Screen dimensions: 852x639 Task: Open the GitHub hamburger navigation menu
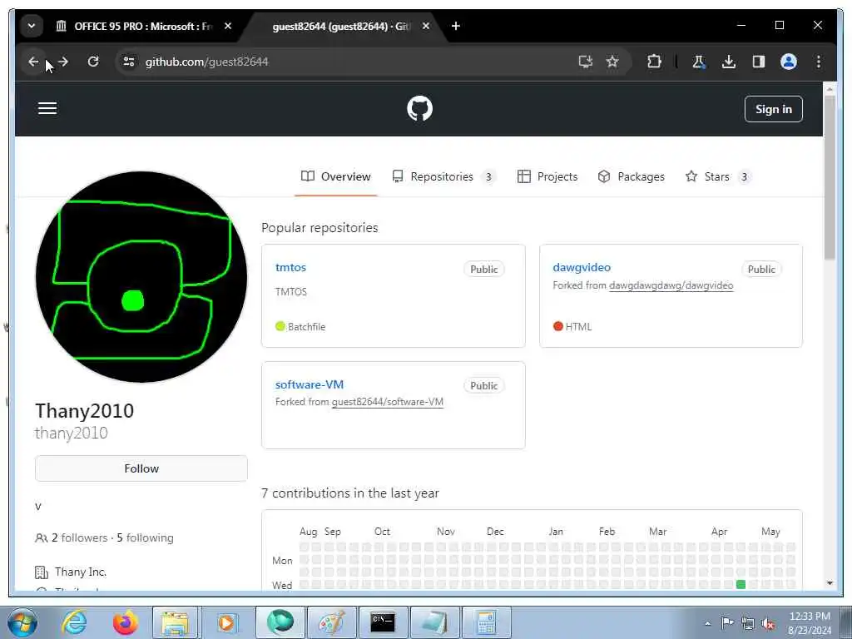(x=47, y=108)
